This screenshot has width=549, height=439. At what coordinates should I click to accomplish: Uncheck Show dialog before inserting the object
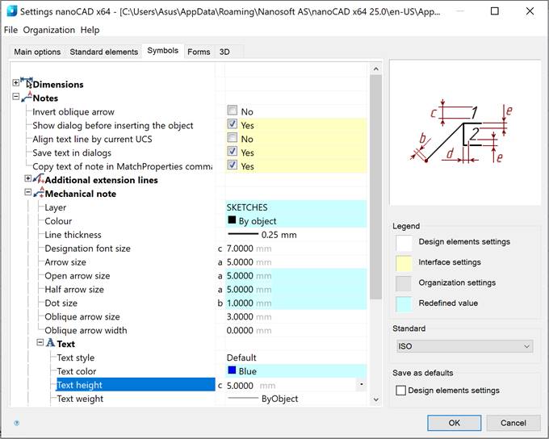233,124
